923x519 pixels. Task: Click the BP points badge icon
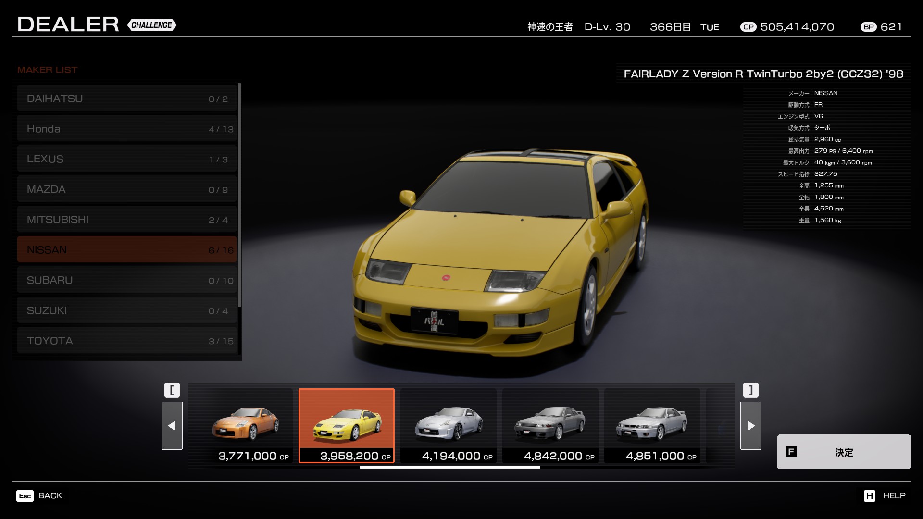click(868, 27)
